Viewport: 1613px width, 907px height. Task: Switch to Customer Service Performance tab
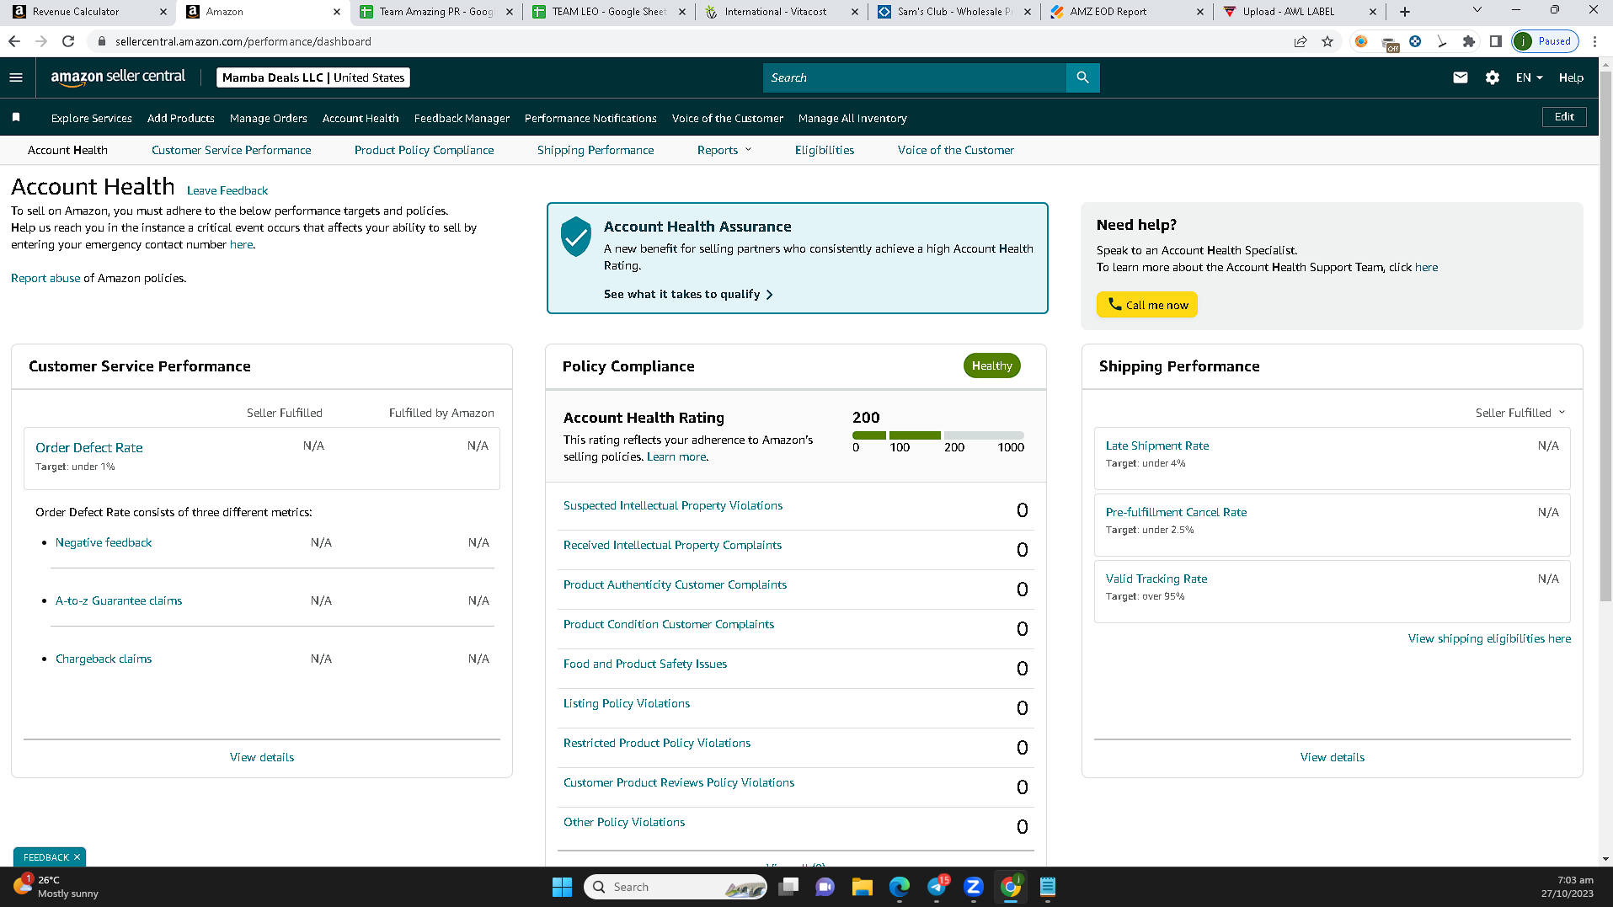click(231, 150)
